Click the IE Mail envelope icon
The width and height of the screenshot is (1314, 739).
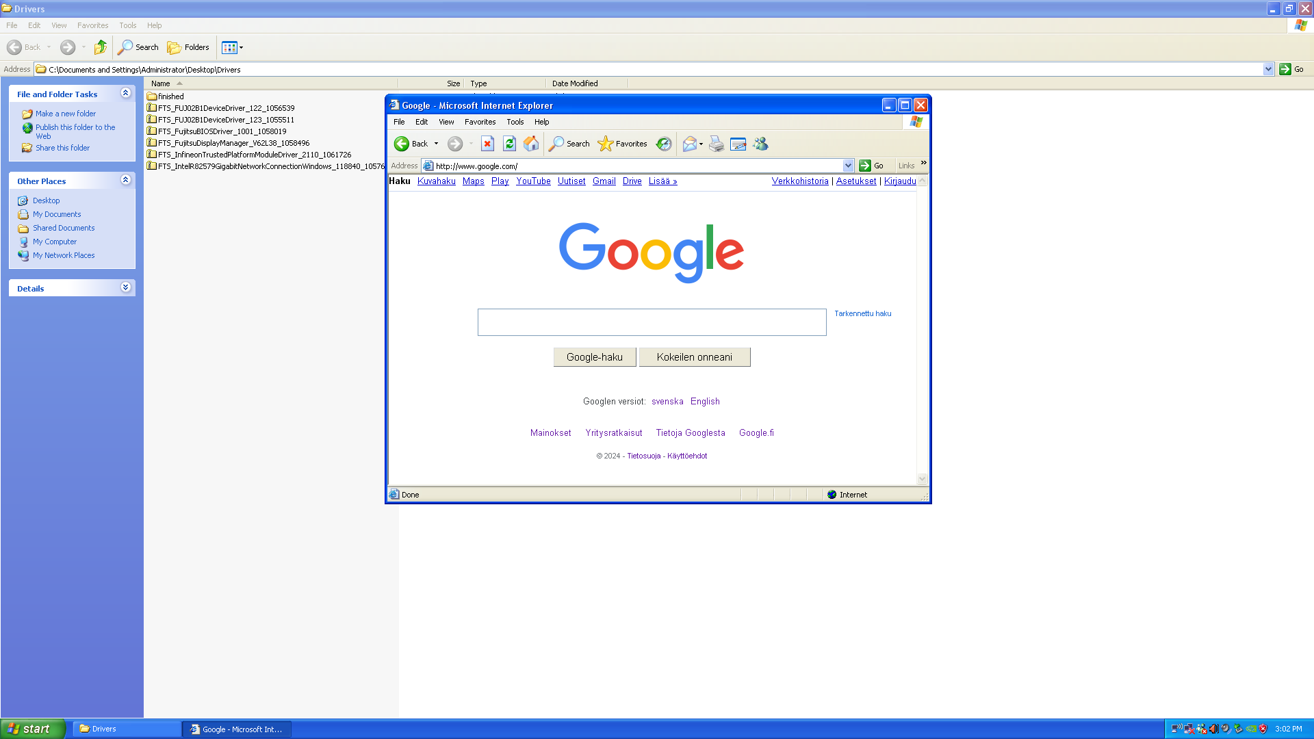click(x=689, y=144)
